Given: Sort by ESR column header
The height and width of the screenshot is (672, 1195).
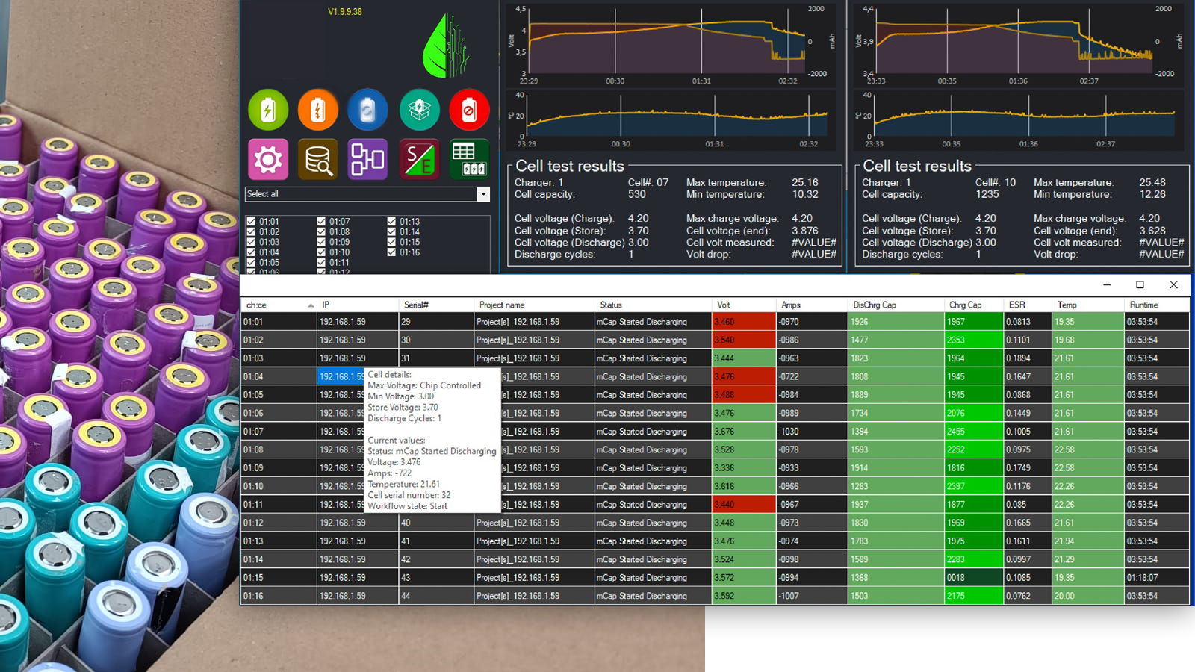Looking at the screenshot, I should pyautogui.click(x=1028, y=305).
